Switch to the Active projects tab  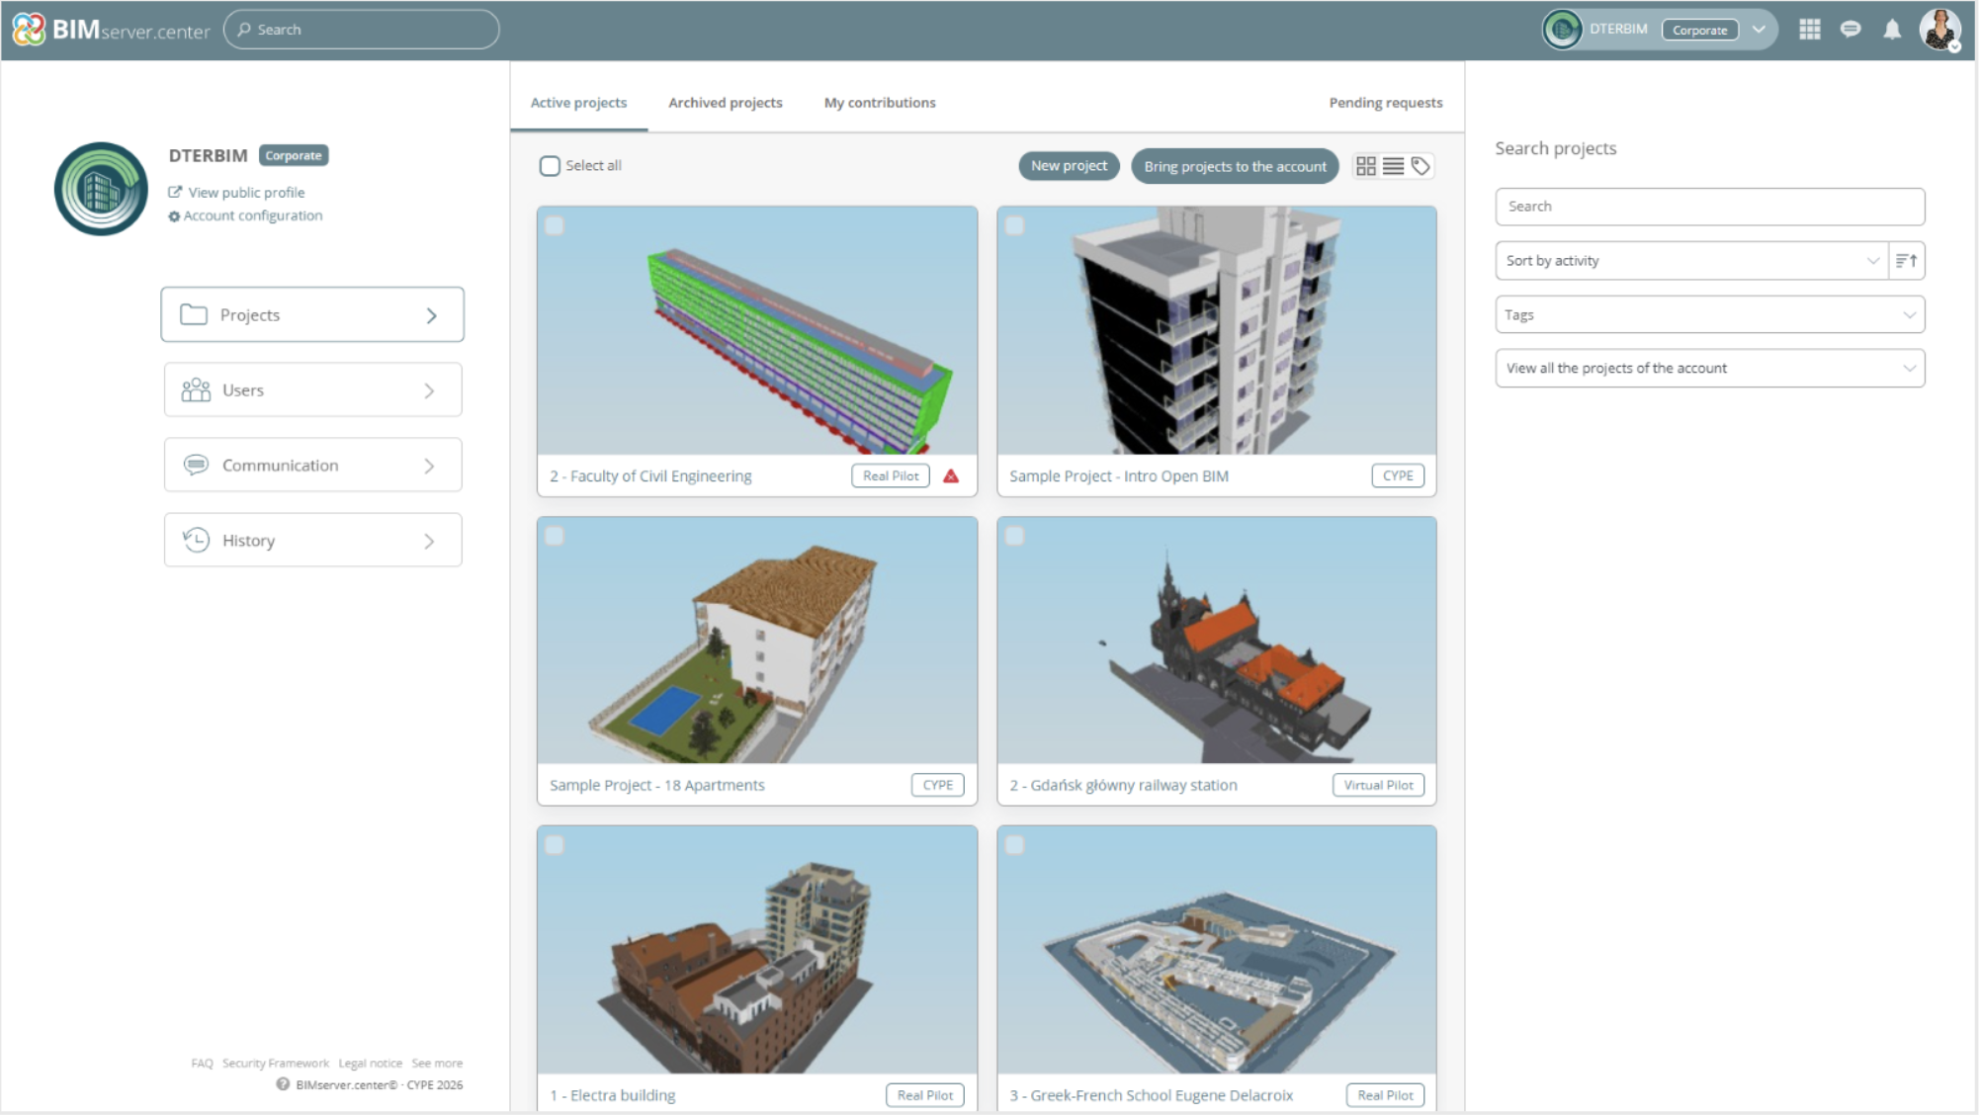tap(578, 103)
